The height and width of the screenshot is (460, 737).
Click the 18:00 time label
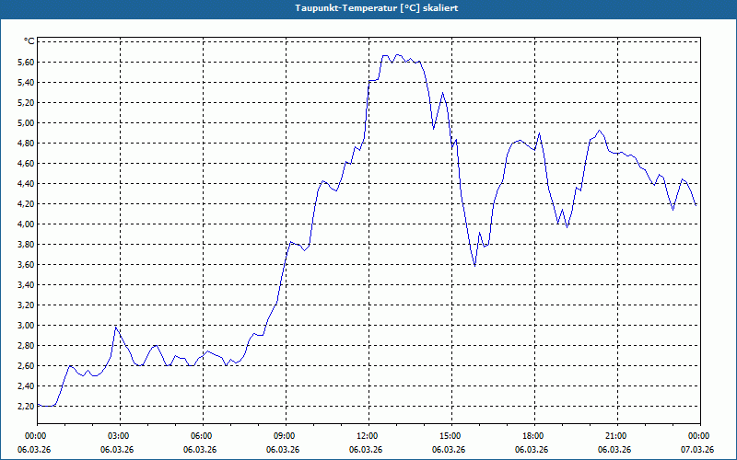534,436
